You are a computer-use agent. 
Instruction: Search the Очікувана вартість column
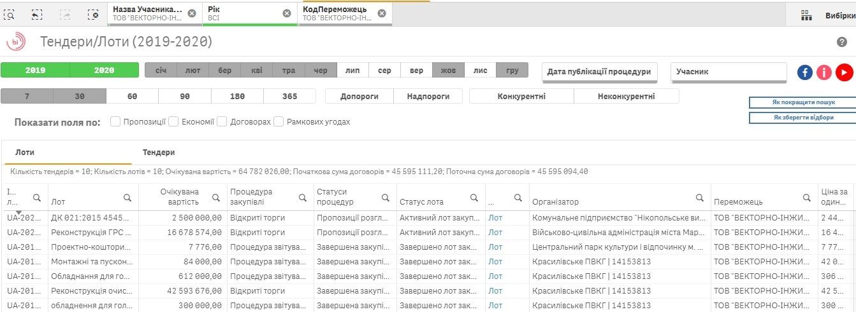point(216,198)
